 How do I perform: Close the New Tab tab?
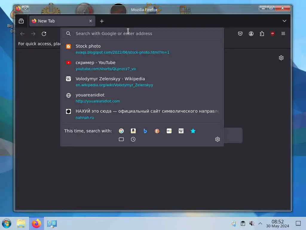coord(91,21)
